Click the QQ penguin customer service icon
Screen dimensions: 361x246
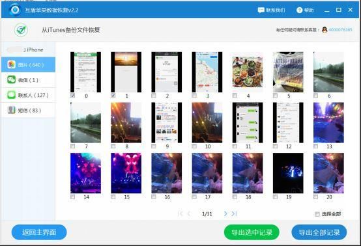coord(325,30)
